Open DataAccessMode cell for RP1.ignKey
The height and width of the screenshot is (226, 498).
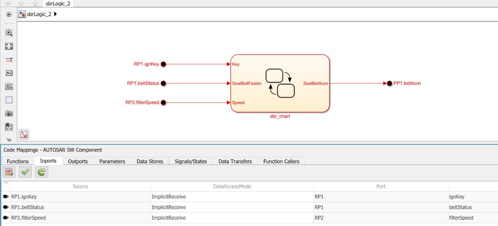tap(232, 197)
